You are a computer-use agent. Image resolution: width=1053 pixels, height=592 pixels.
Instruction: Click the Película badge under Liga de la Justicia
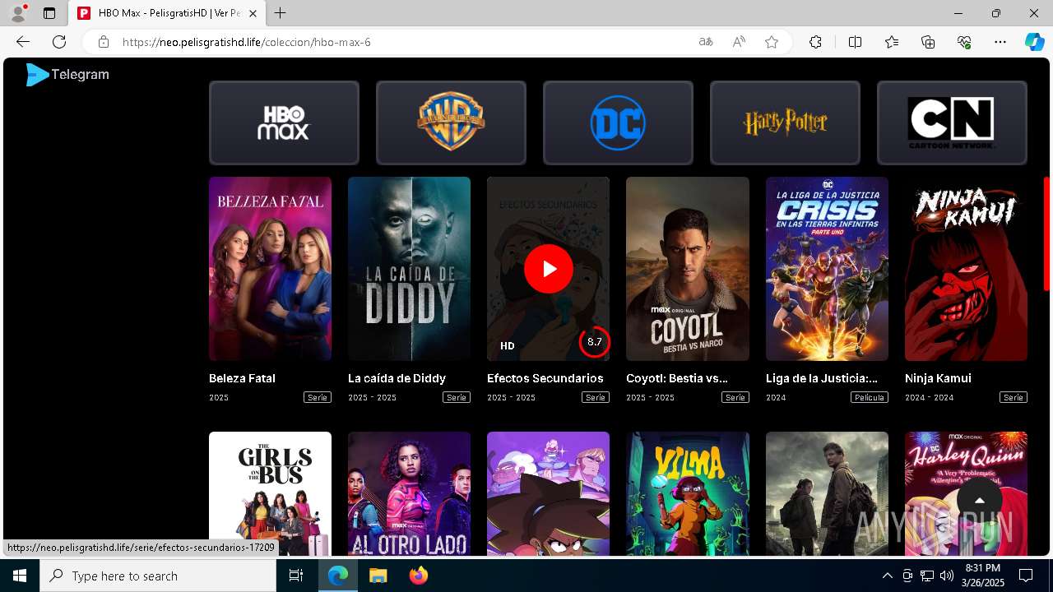[x=870, y=397]
